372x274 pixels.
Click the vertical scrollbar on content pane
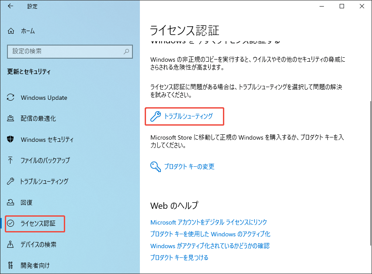tap(370, 173)
